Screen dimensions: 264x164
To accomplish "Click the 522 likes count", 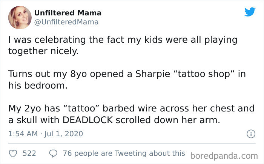I will 29,153.
